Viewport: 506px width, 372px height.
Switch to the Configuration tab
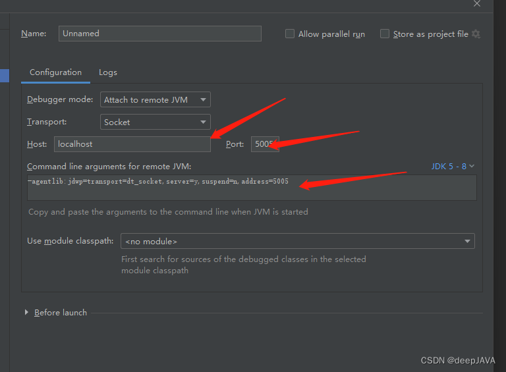pyautogui.click(x=55, y=72)
